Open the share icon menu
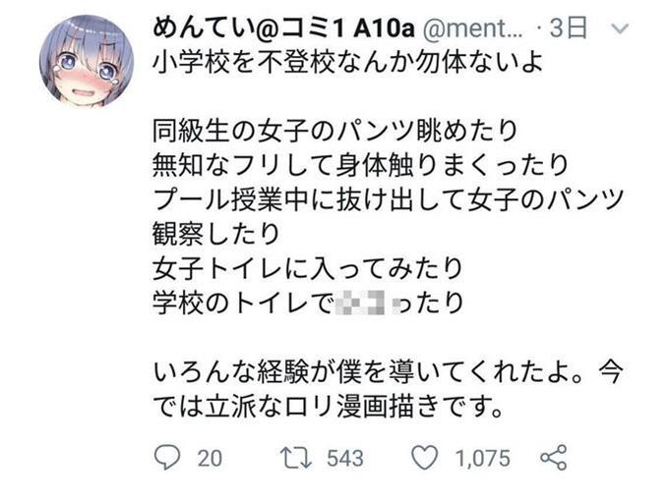The image size is (669, 500). pos(554,457)
